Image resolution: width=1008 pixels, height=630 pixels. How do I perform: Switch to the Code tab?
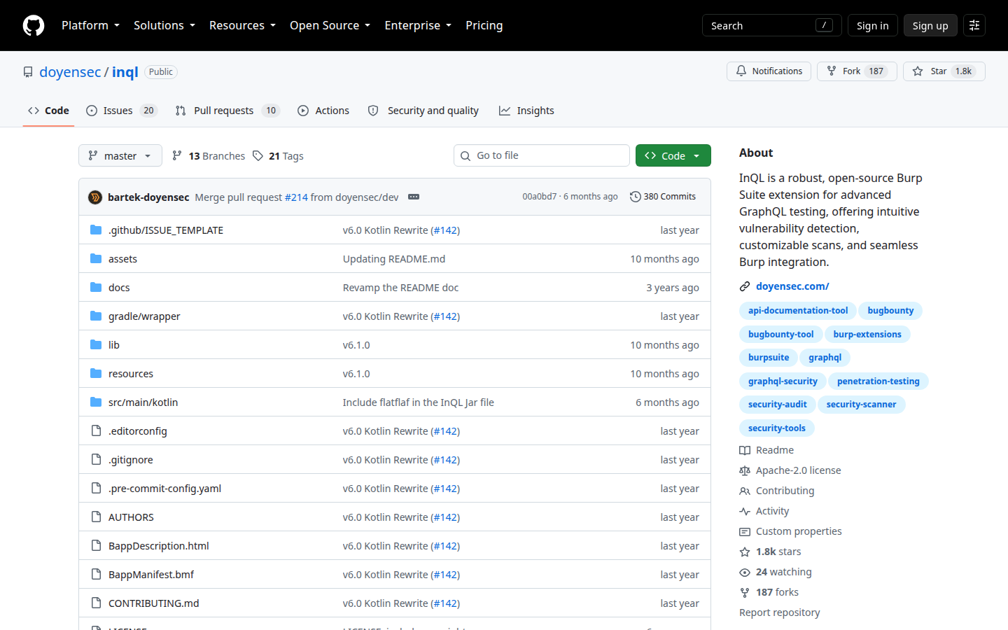click(x=48, y=111)
